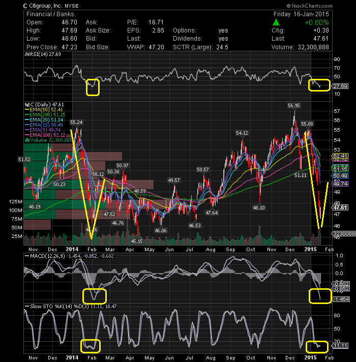Click the header Volume value 32,300,888
The image size is (356, 362).
[x=313, y=47]
